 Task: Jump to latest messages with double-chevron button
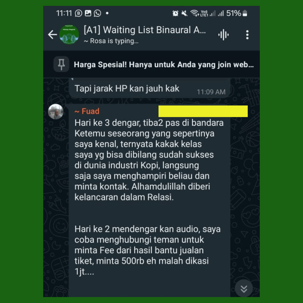click(x=244, y=289)
